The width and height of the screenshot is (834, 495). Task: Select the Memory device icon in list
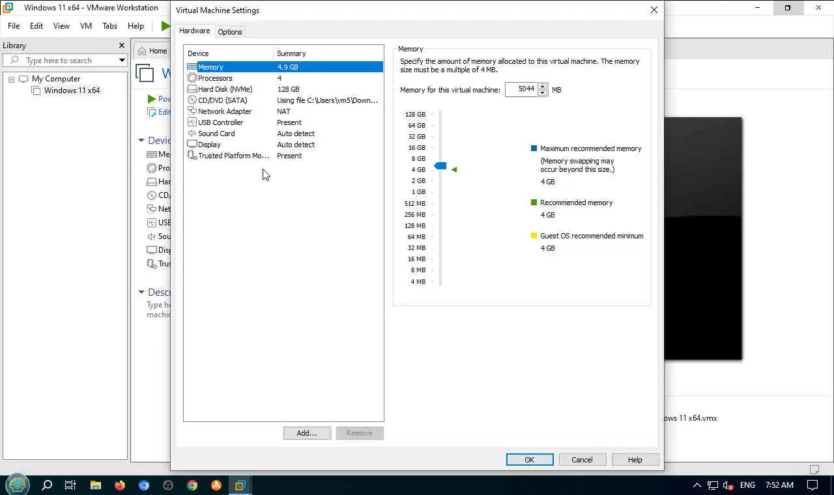(x=192, y=67)
